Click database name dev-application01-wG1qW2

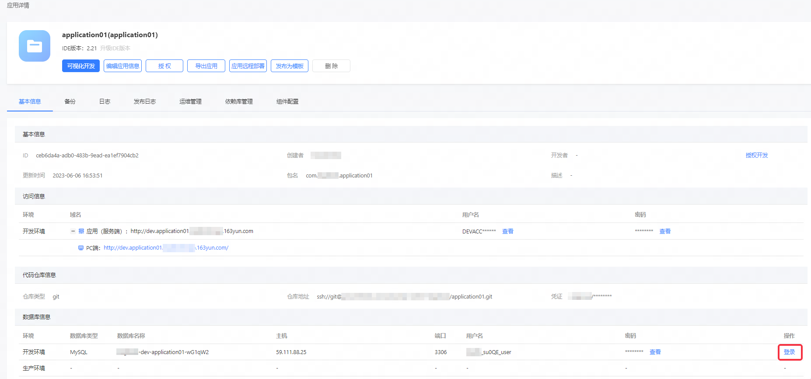point(163,352)
